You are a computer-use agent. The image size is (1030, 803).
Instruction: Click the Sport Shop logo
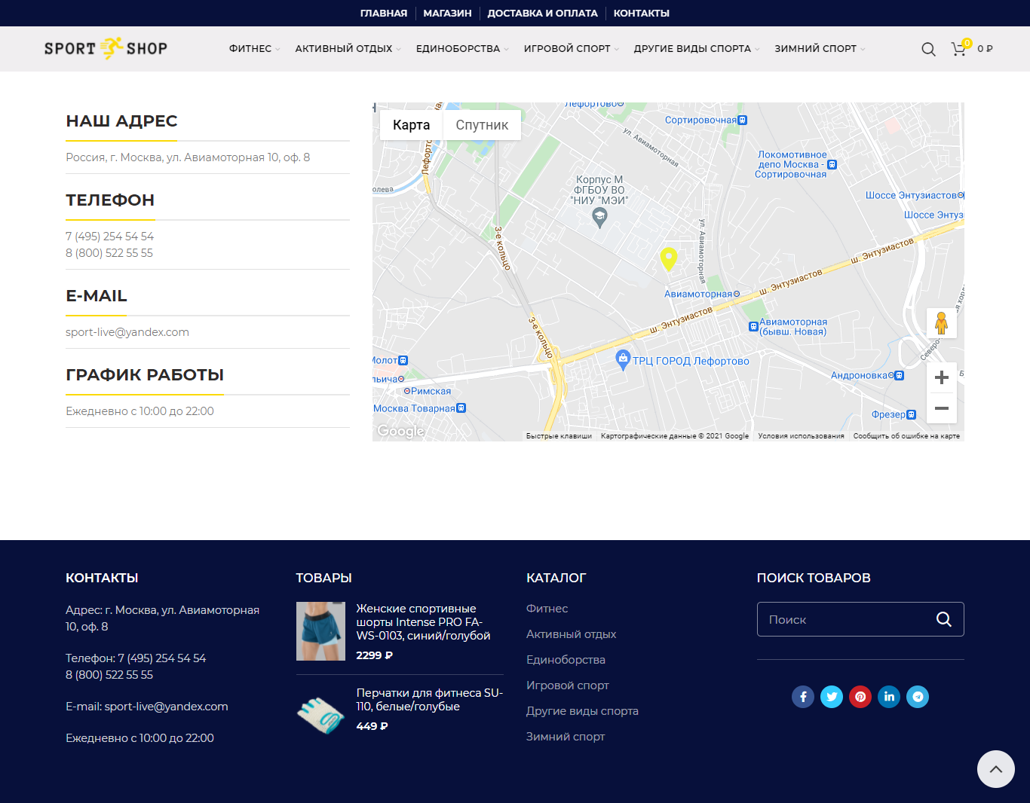[x=106, y=48]
